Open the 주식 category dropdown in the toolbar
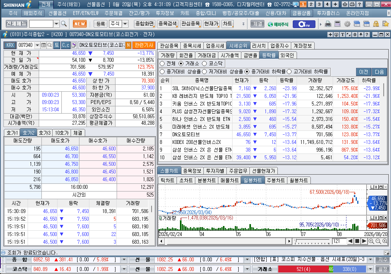This screenshot has height=274, width=391. [x=125, y=24]
